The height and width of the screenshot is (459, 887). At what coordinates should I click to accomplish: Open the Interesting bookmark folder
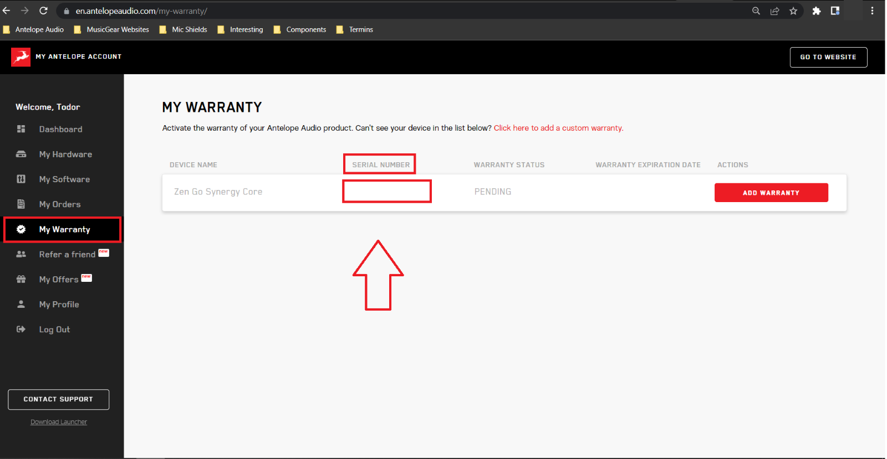coord(241,29)
